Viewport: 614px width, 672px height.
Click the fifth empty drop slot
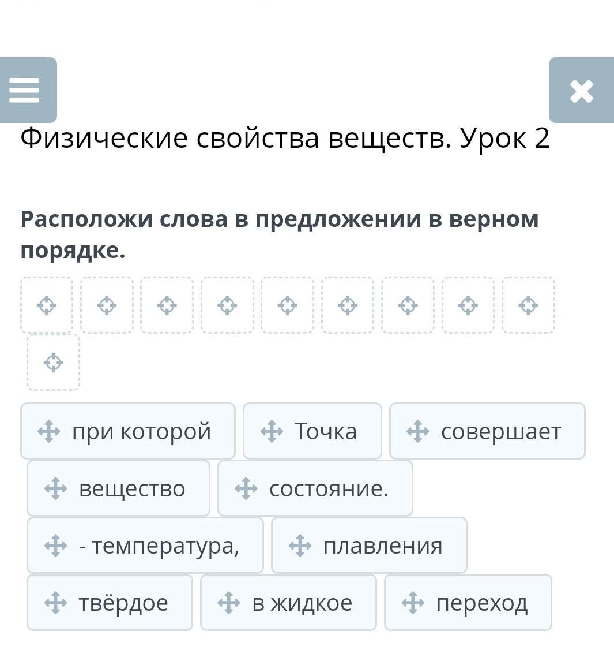287,305
